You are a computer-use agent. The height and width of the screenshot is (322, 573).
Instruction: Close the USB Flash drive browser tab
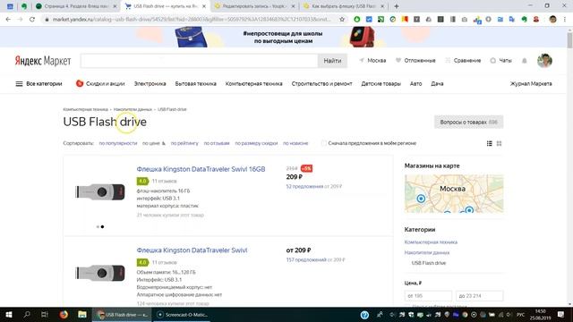204,6
